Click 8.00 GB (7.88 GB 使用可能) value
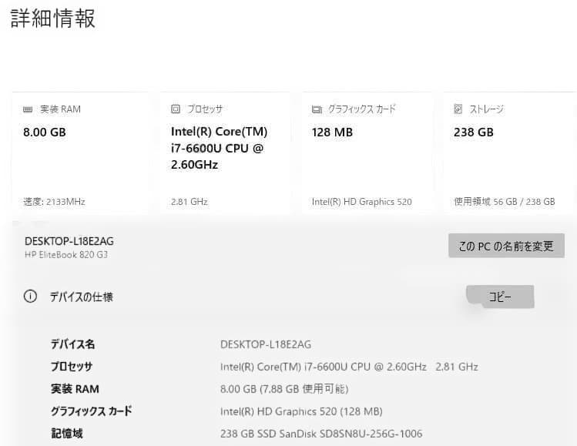Viewport: 577px width, 446px height. (284, 389)
